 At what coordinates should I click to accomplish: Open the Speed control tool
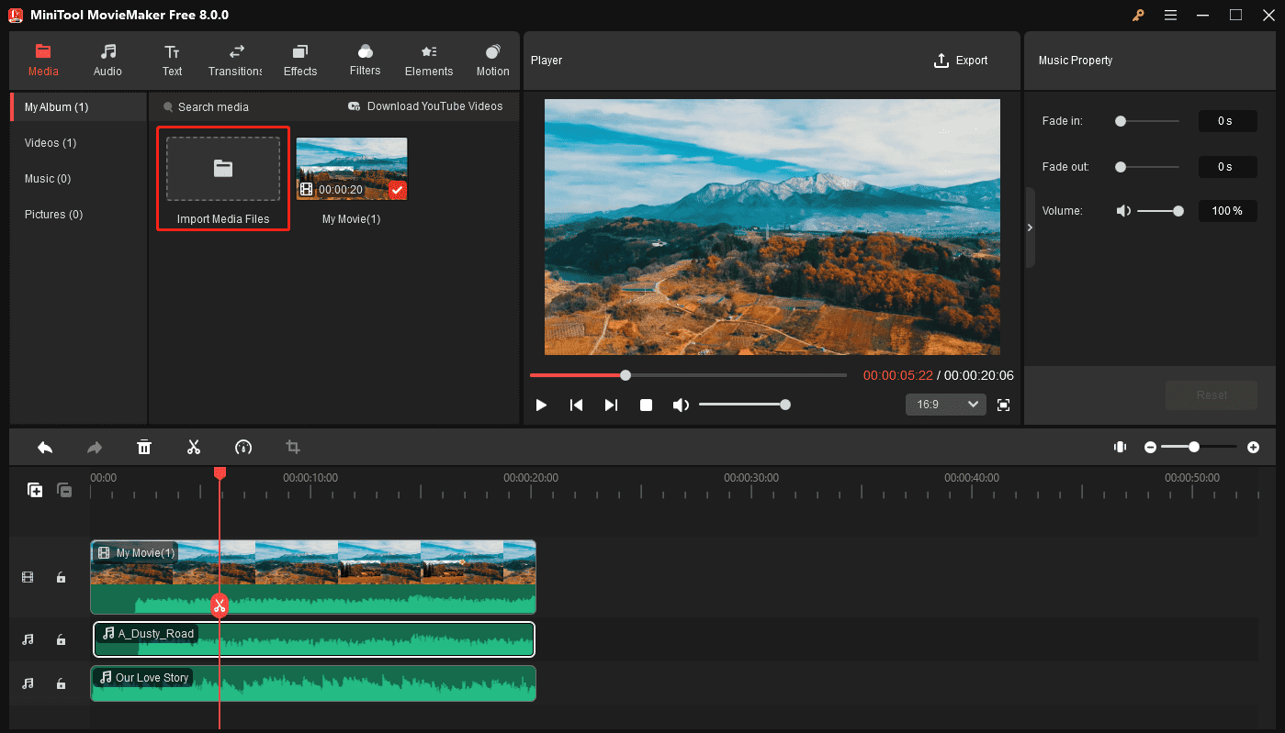(x=243, y=448)
